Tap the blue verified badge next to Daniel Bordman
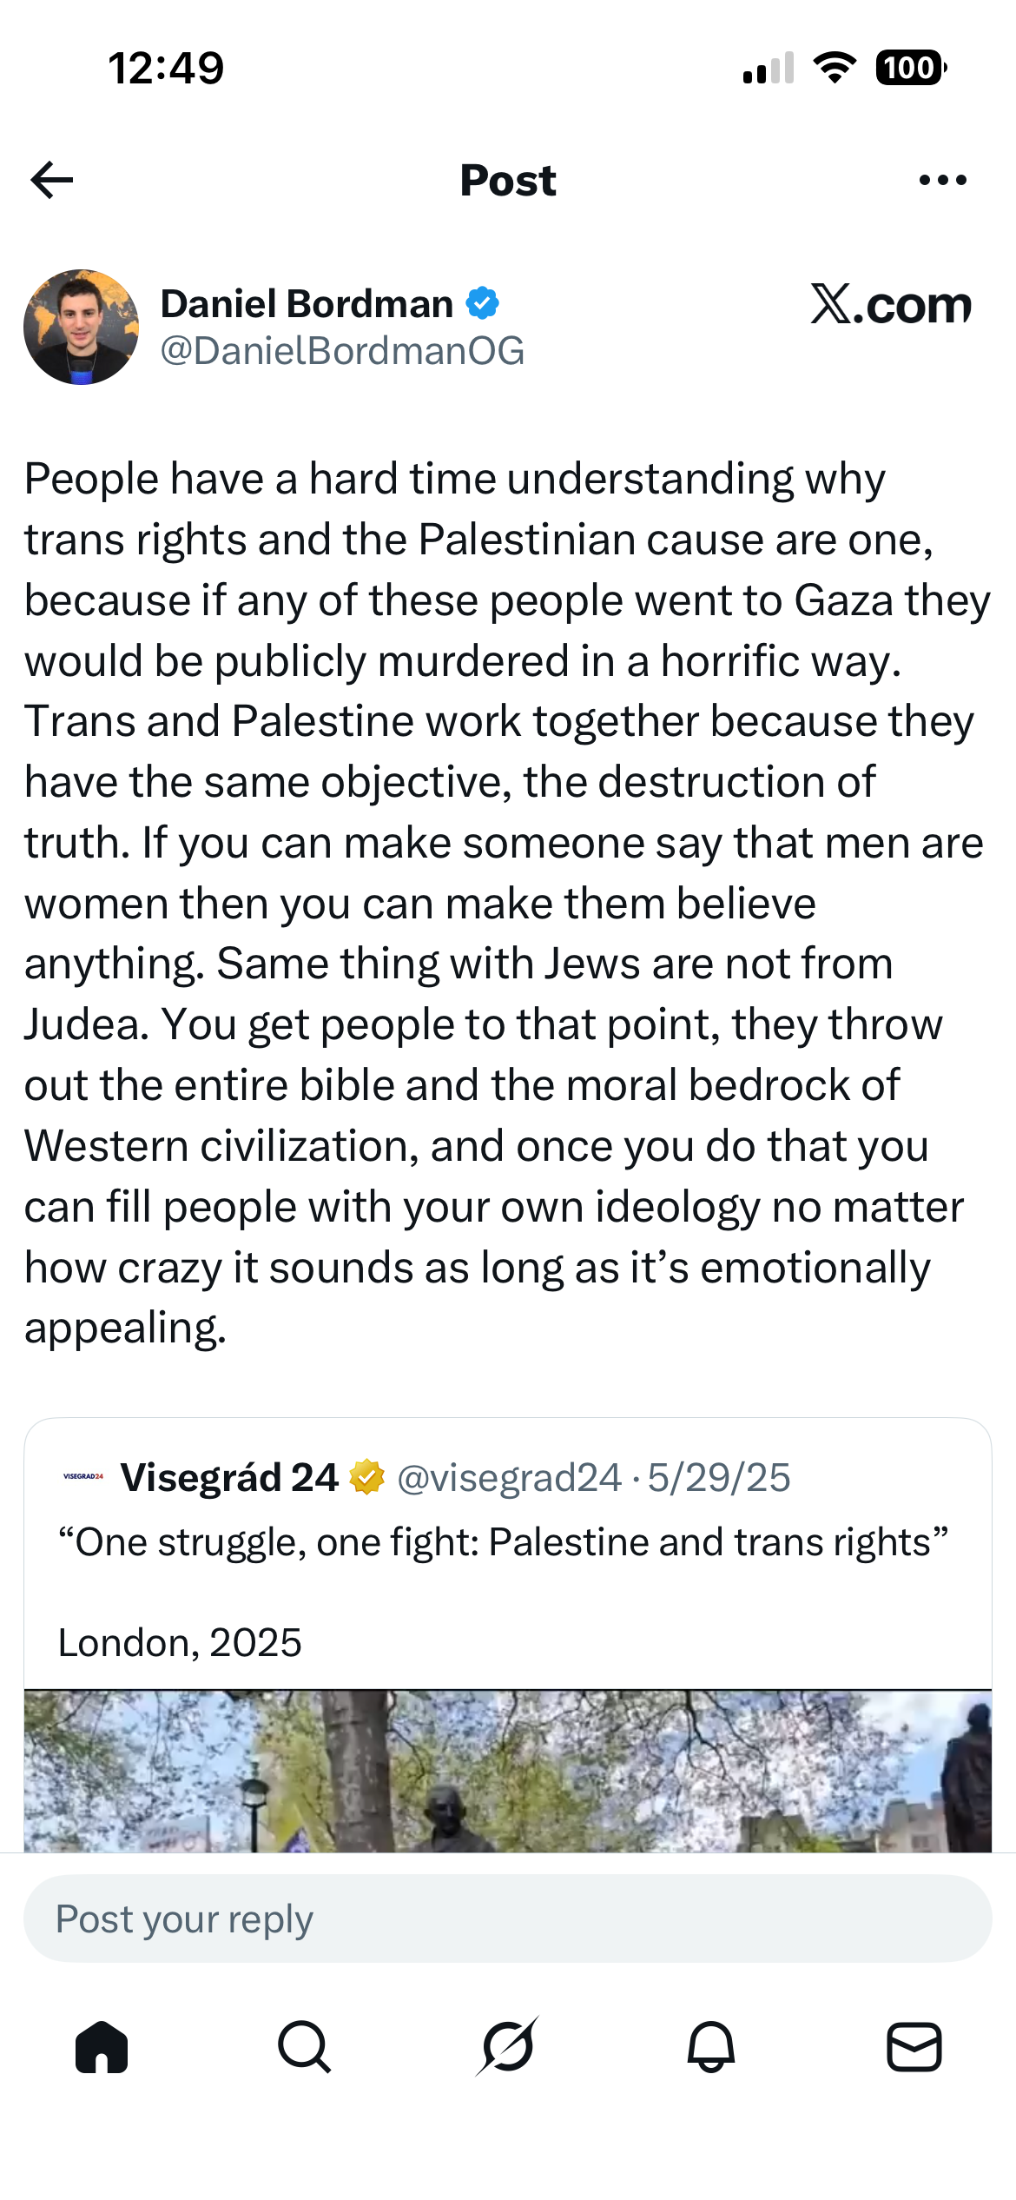This screenshot has height=2200, width=1016. tap(483, 303)
